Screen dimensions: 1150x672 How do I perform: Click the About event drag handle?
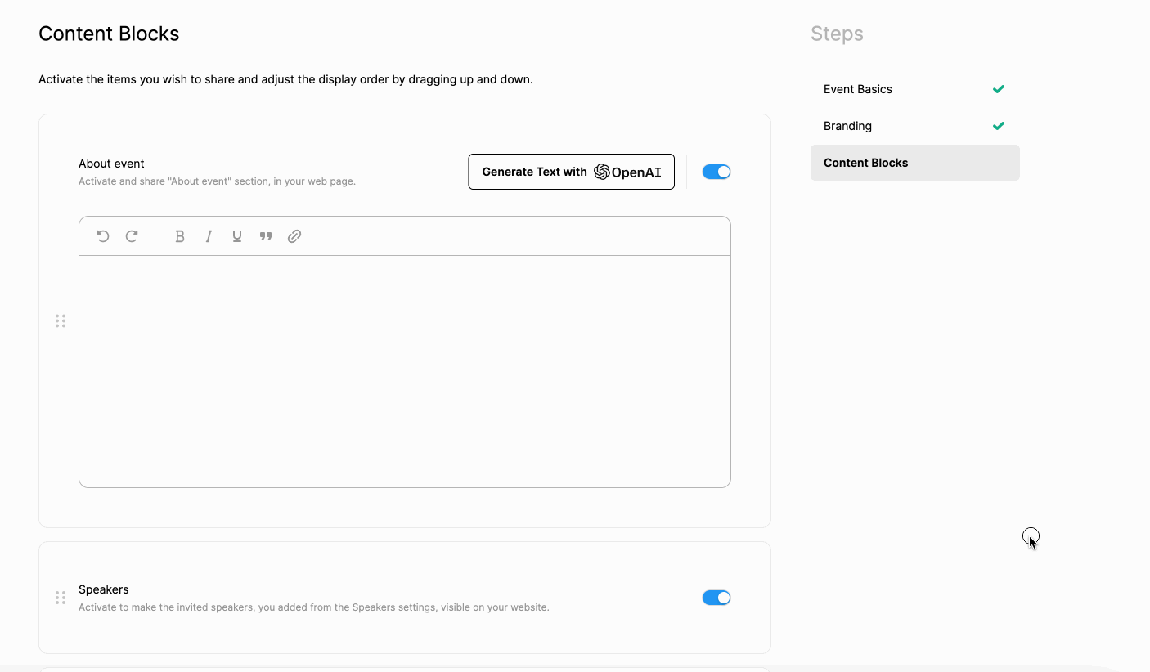[x=61, y=320]
